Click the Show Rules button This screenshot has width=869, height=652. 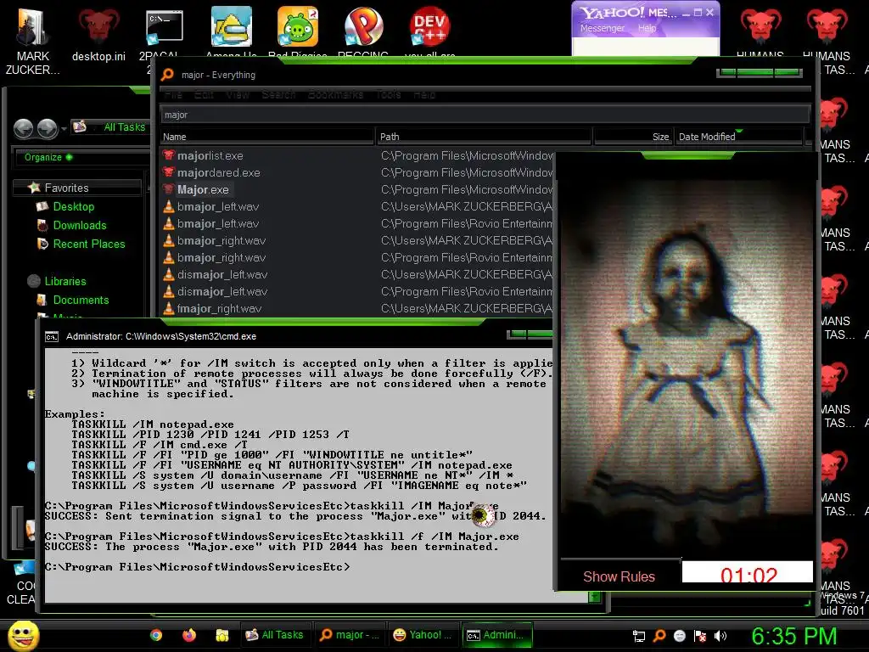pyautogui.click(x=619, y=576)
